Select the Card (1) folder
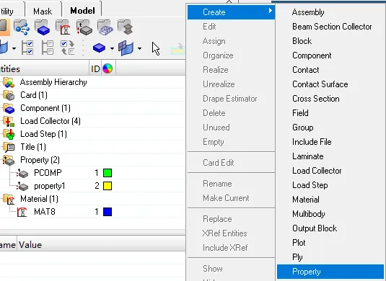 coord(34,95)
